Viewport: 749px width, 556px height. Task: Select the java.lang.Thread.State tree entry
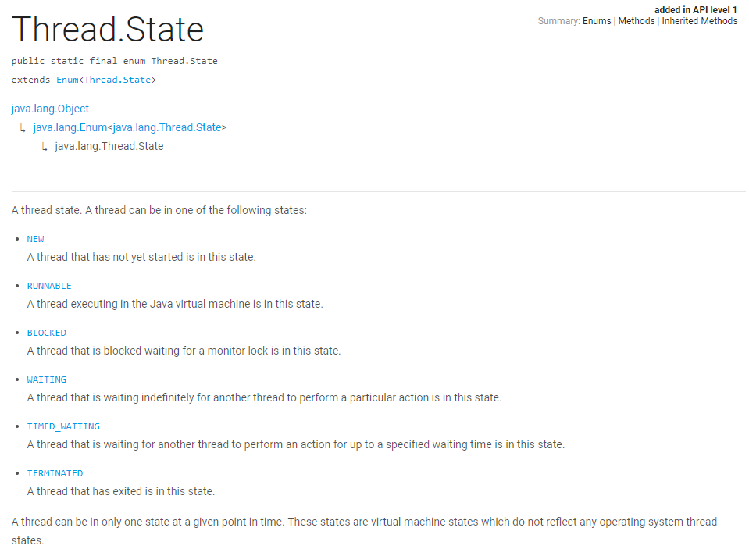[109, 146]
